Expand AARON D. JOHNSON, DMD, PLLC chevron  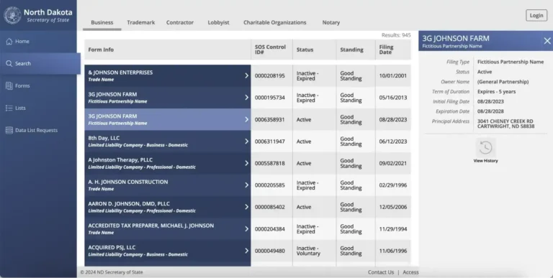tap(246, 207)
